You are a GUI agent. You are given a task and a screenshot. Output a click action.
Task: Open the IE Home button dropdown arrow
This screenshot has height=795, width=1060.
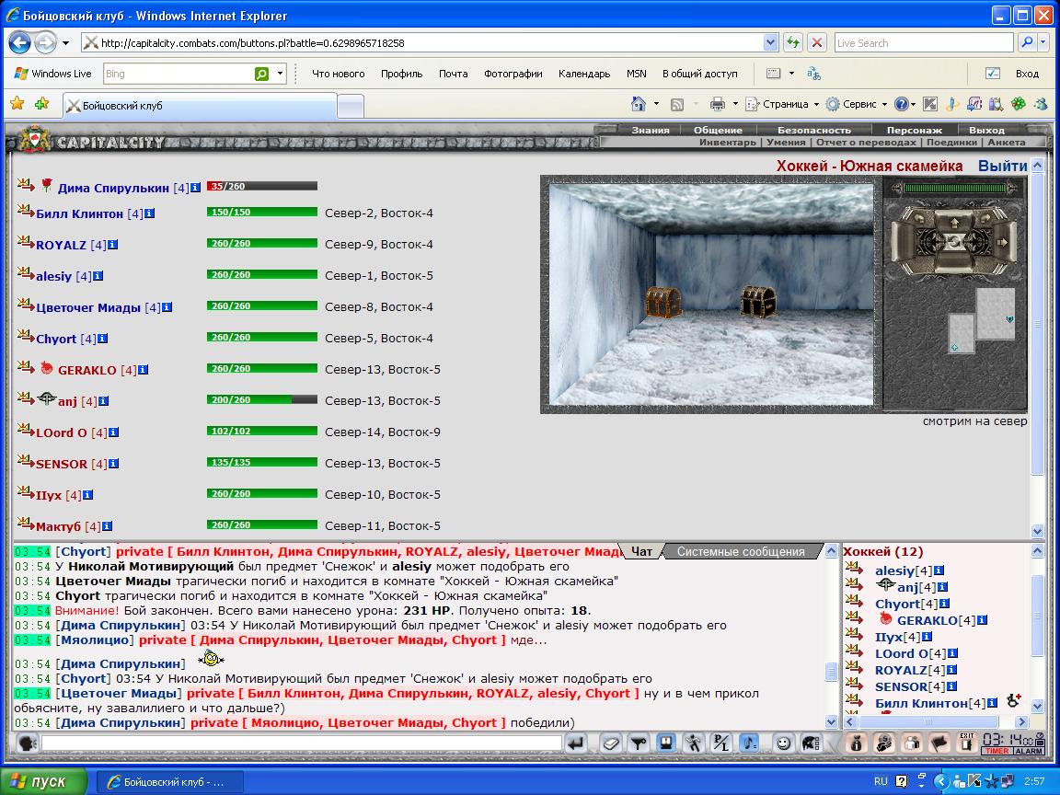[656, 104]
